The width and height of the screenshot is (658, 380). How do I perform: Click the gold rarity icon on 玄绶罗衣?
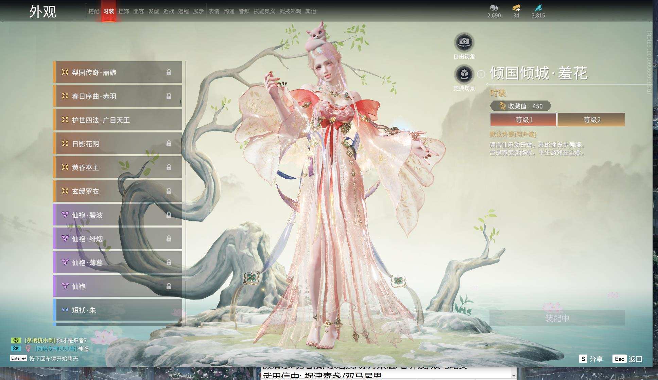[65, 191]
